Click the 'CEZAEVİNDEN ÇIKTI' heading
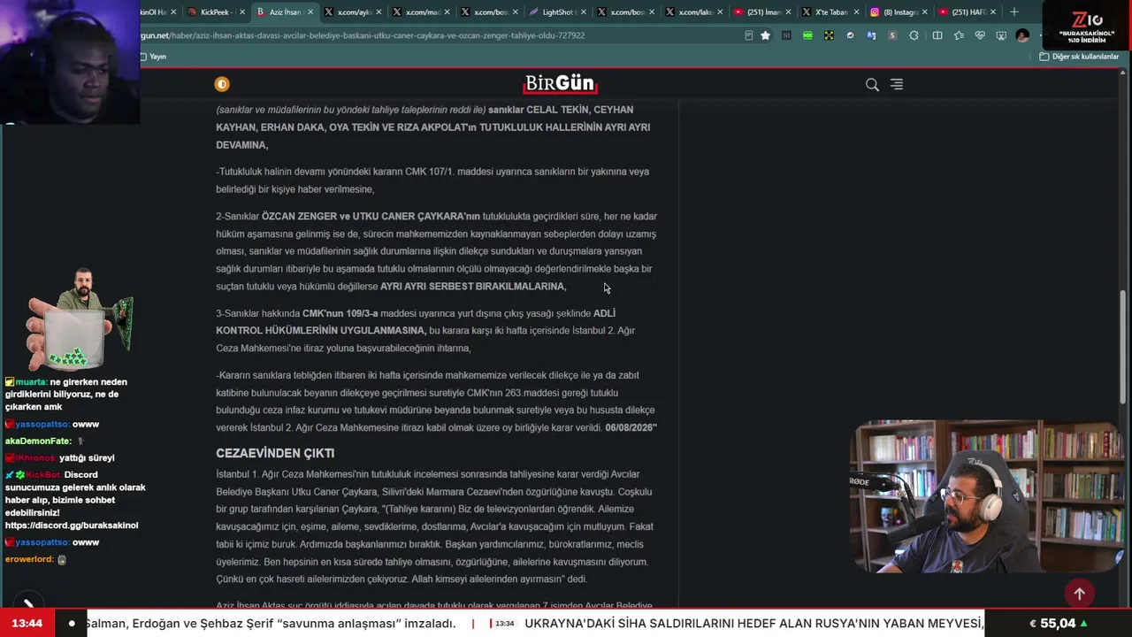1132x637 pixels. pyautogui.click(x=275, y=453)
